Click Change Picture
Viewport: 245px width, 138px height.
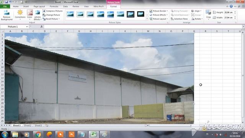51,15
